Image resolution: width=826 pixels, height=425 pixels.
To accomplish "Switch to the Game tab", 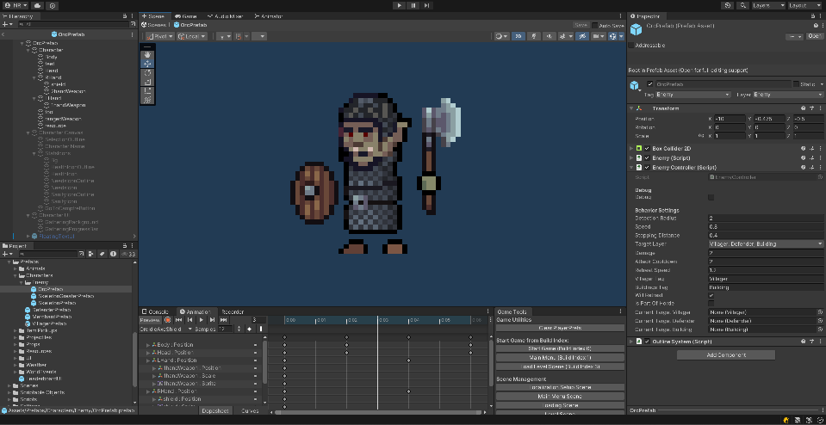I will 185,16.
